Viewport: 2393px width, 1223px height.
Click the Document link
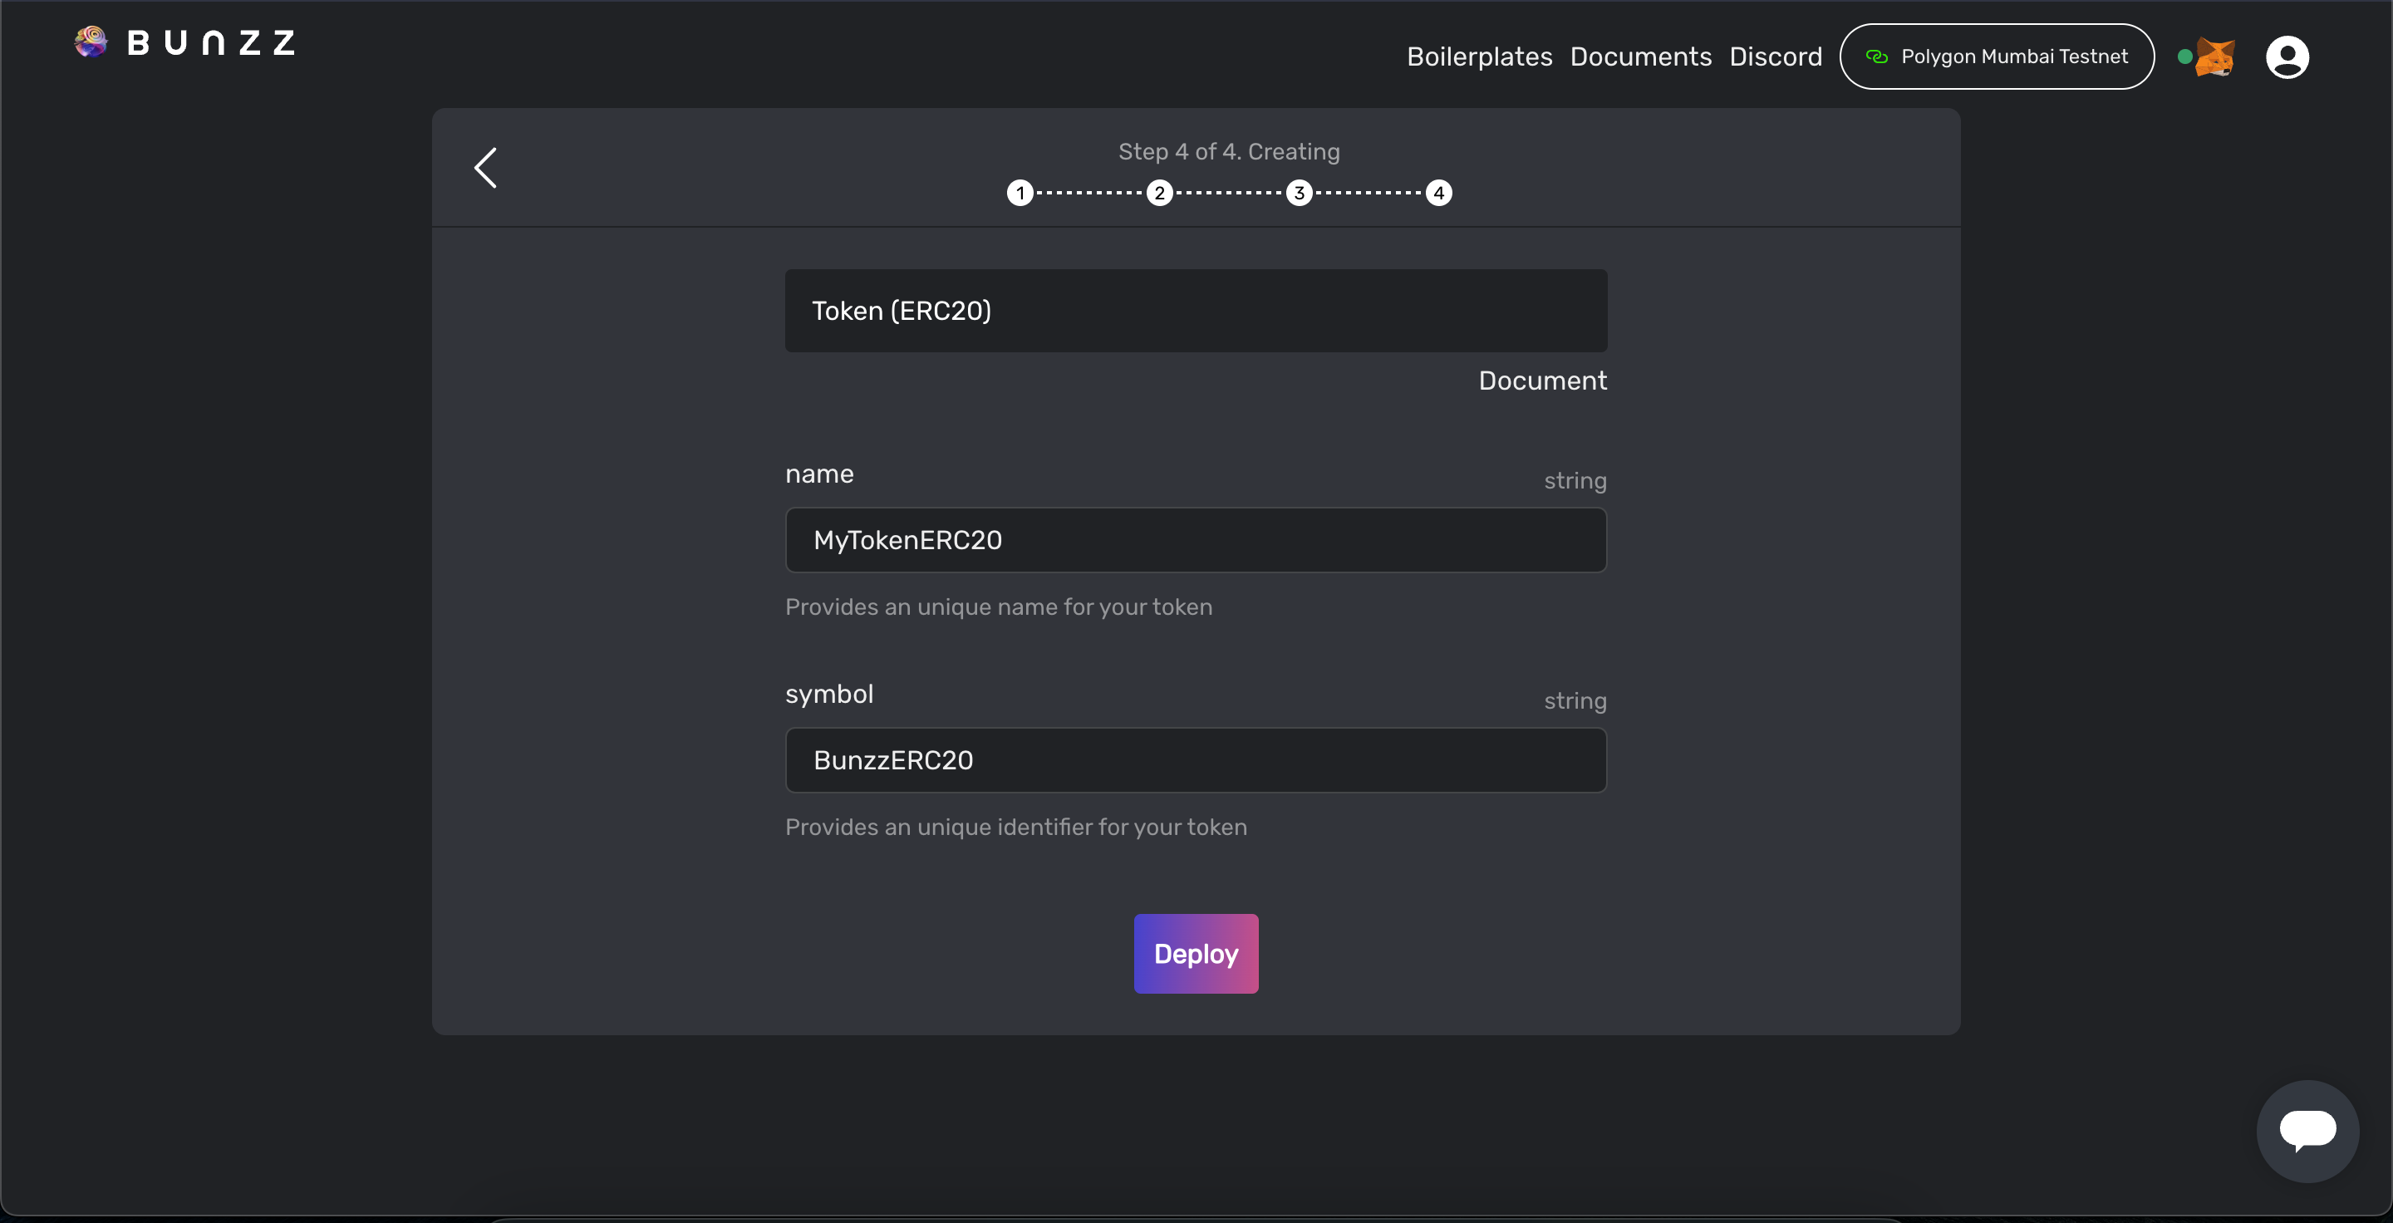click(1542, 381)
